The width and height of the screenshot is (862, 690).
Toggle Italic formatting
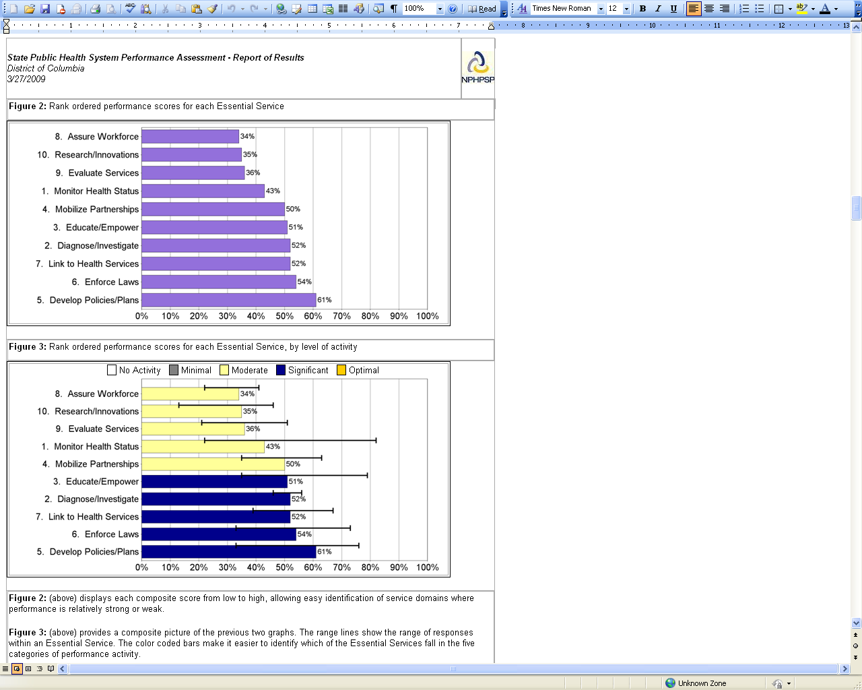(658, 9)
